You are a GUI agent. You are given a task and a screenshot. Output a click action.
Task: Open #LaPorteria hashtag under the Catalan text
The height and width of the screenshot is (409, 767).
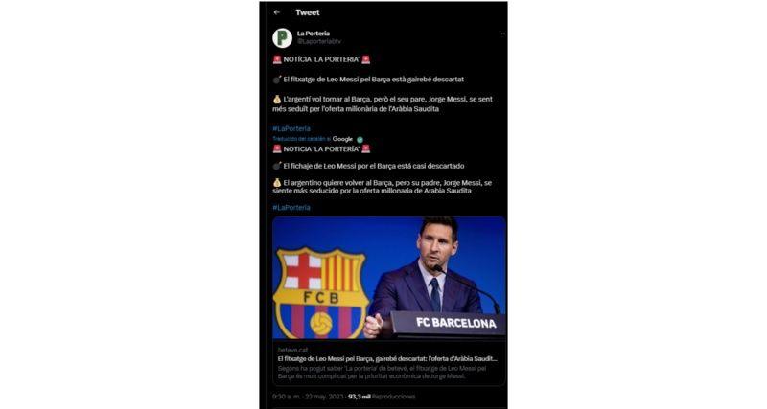point(291,128)
